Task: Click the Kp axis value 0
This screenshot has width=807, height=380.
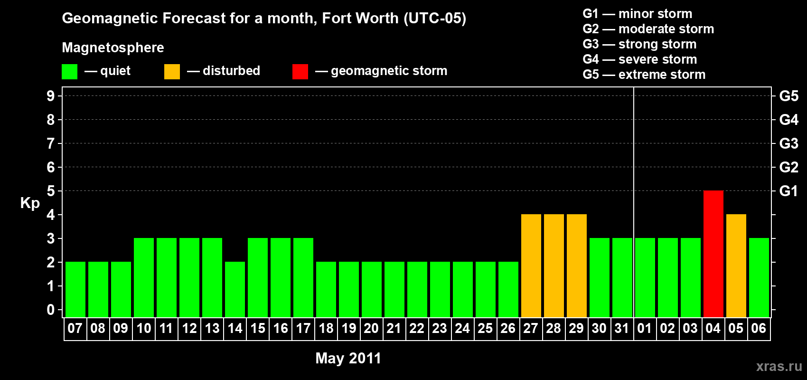Action: 51,310
